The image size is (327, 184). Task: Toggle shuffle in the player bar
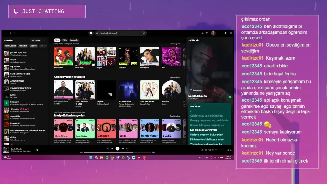pos(108,148)
